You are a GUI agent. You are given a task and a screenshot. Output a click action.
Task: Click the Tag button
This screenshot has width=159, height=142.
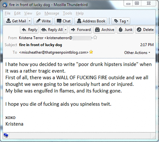(x=121, y=21)
